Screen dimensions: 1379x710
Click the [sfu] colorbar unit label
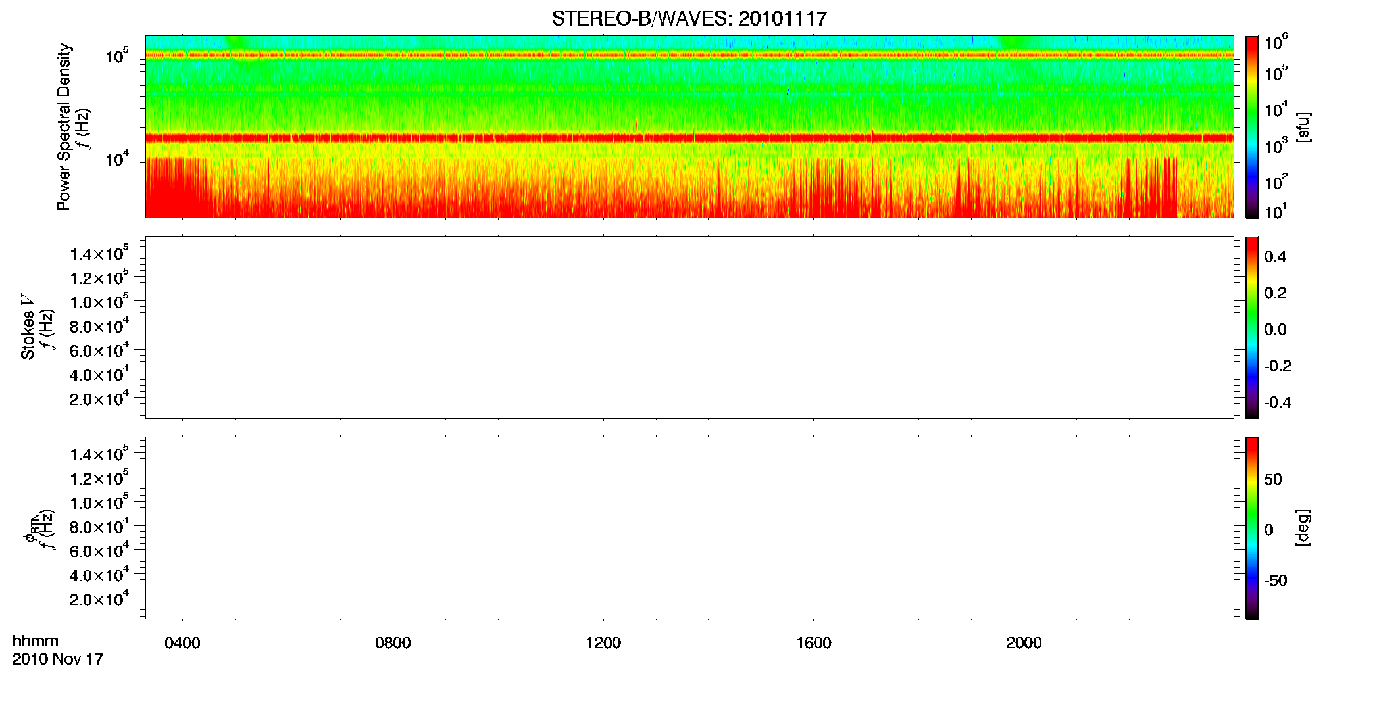(x=1303, y=127)
